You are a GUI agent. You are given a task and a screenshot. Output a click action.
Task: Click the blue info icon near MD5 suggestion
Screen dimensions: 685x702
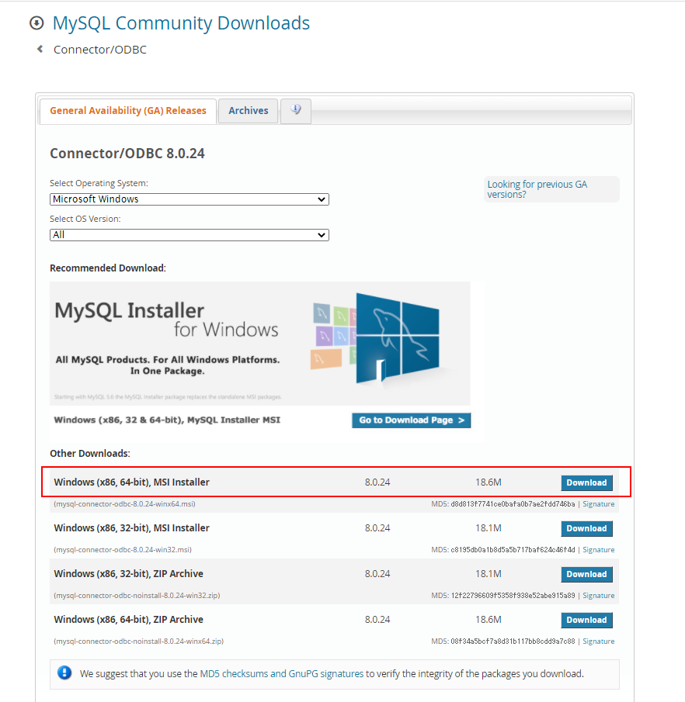click(x=65, y=673)
